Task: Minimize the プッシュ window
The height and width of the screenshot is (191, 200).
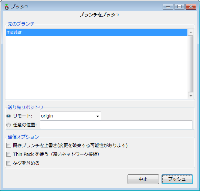Action: coord(168,7)
